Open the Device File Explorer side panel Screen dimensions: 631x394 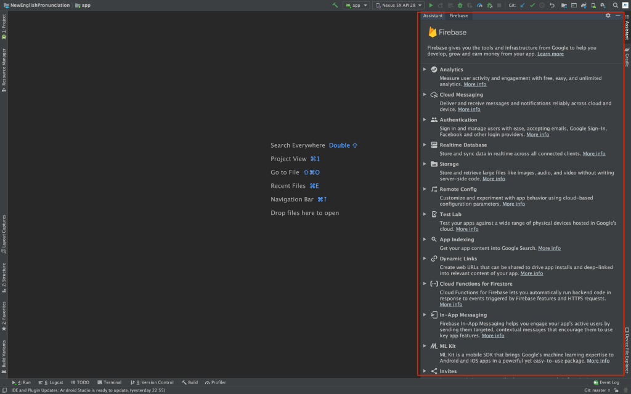click(x=627, y=350)
